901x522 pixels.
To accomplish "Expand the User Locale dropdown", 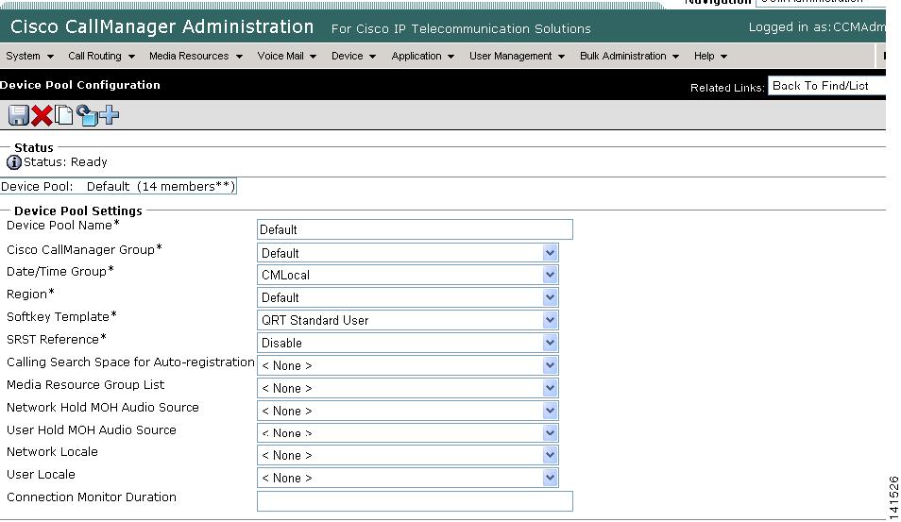I will click(407, 478).
